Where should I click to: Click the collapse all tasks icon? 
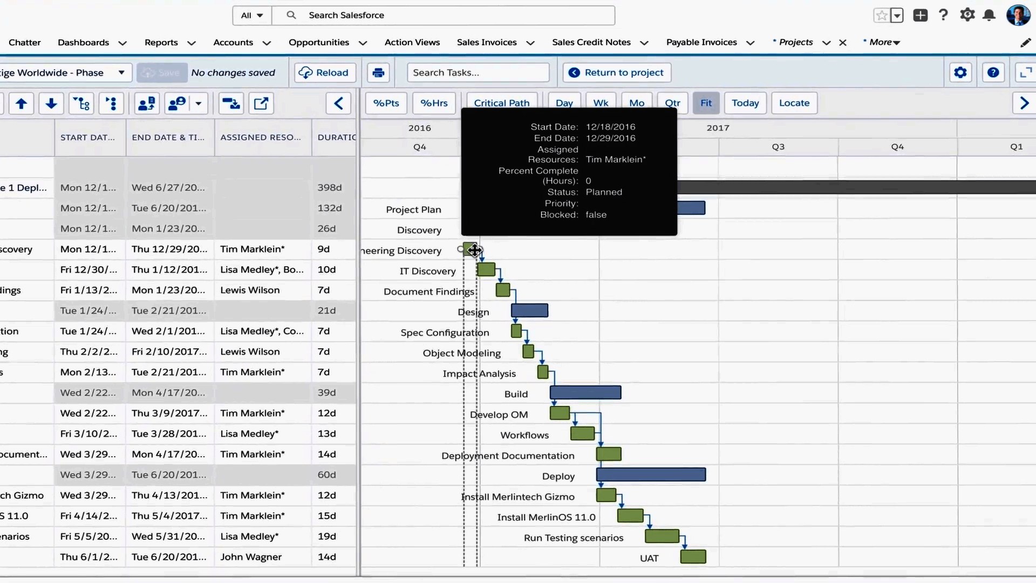point(111,103)
